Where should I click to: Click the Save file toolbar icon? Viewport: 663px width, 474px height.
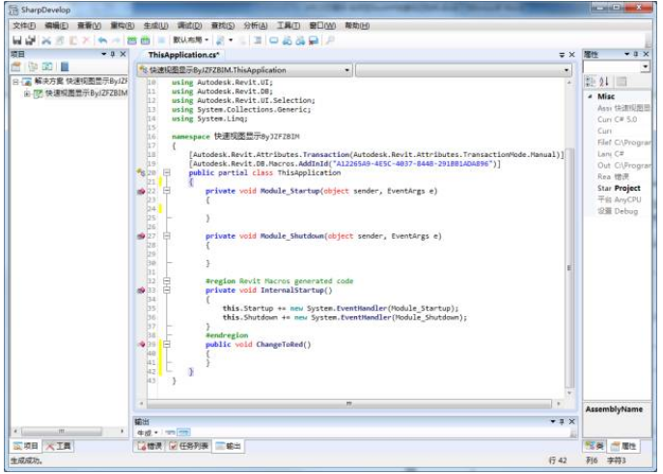pos(17,40)
